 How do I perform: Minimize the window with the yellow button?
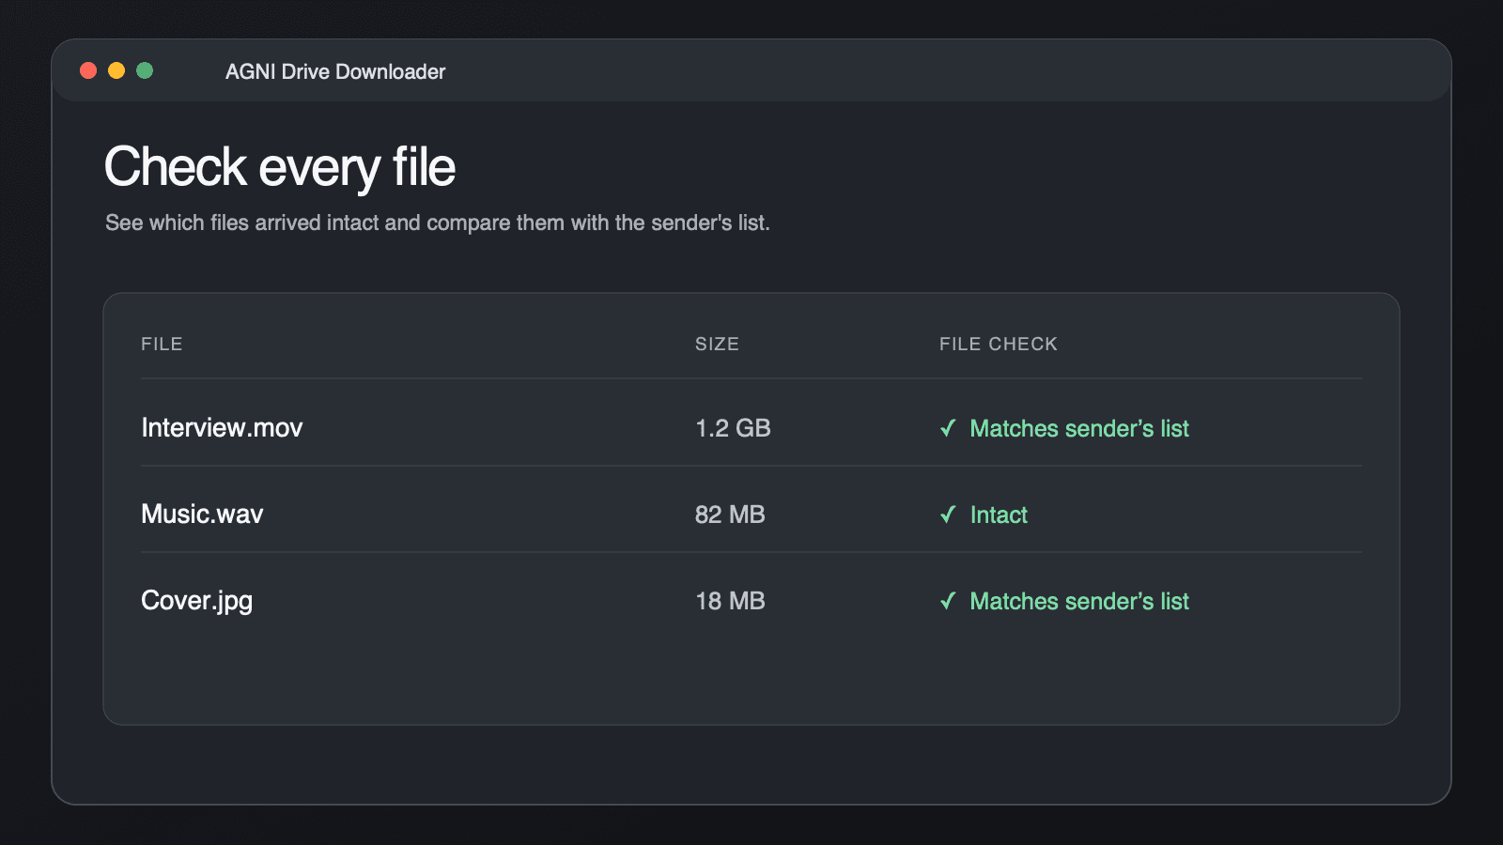pyautogui.click(x=116, y=70)
